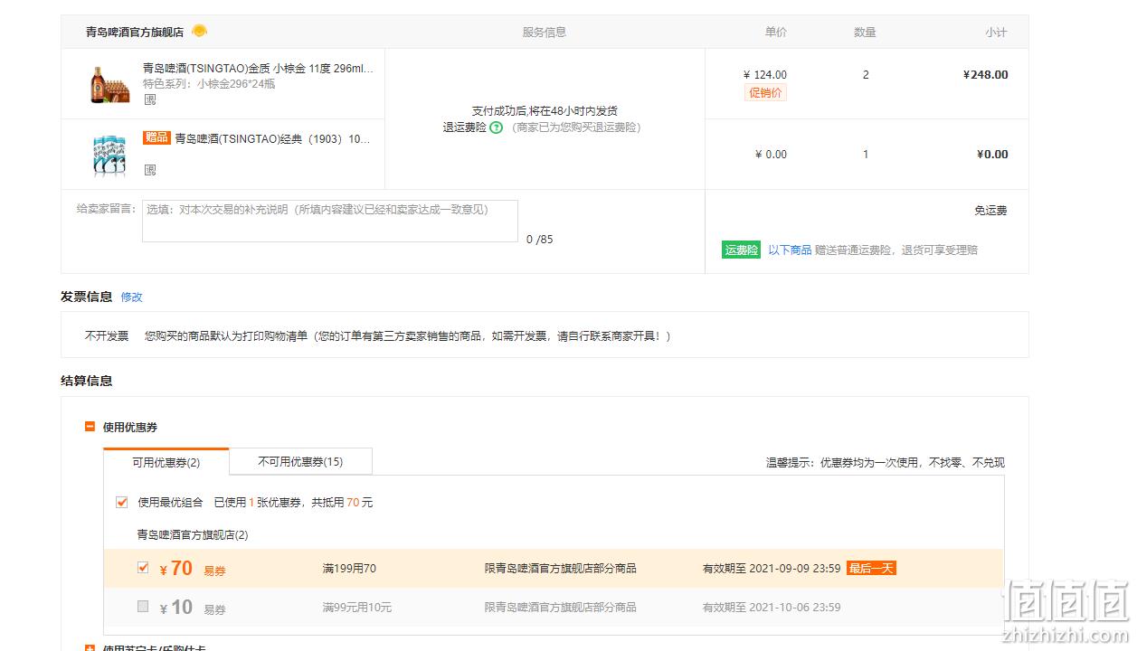Click the ¥248.00 subtotal

pos(985,75)
